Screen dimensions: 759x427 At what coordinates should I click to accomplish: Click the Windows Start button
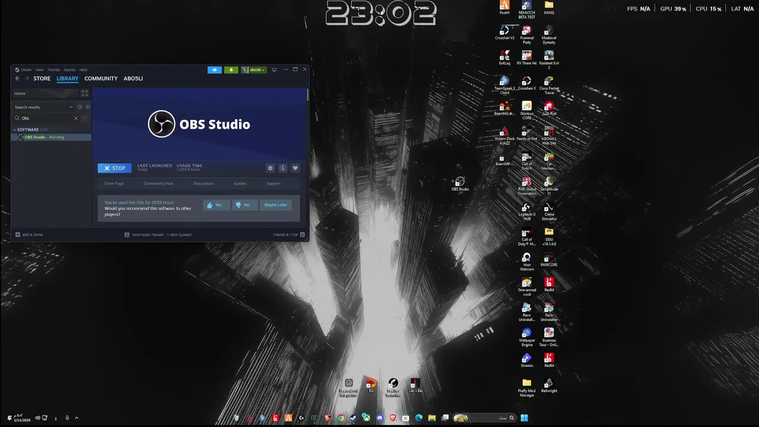click(524, 418)
